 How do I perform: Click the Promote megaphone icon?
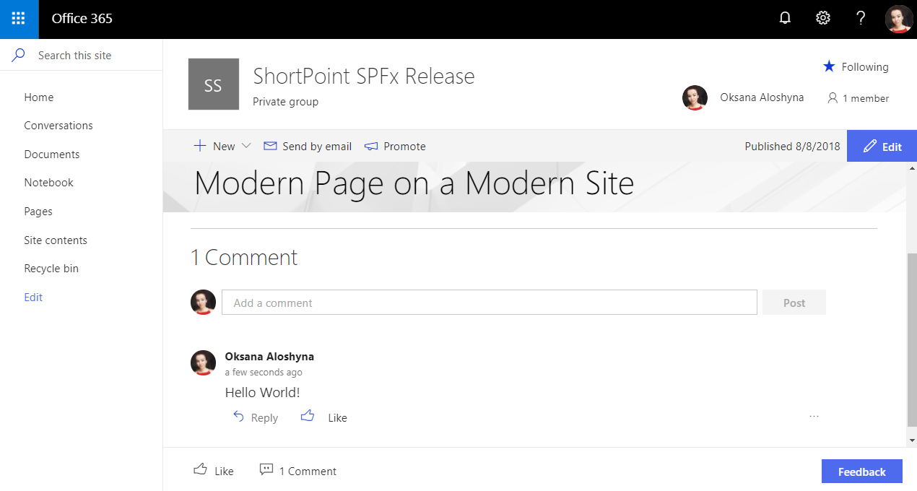pos(373,146)
